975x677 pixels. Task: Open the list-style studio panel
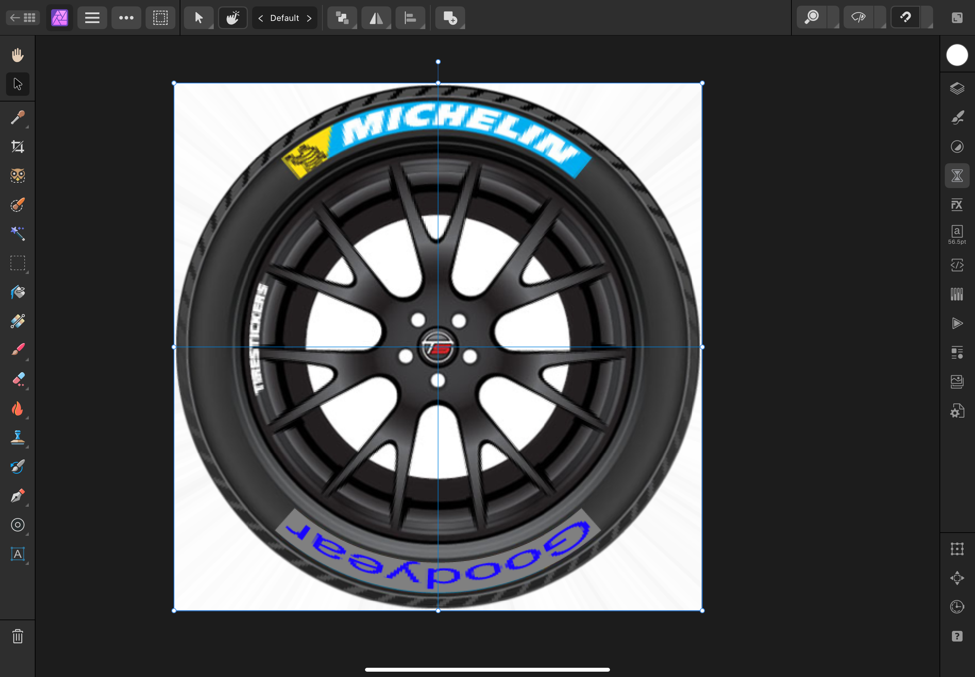pyautogui.click(x=957, y=352)
